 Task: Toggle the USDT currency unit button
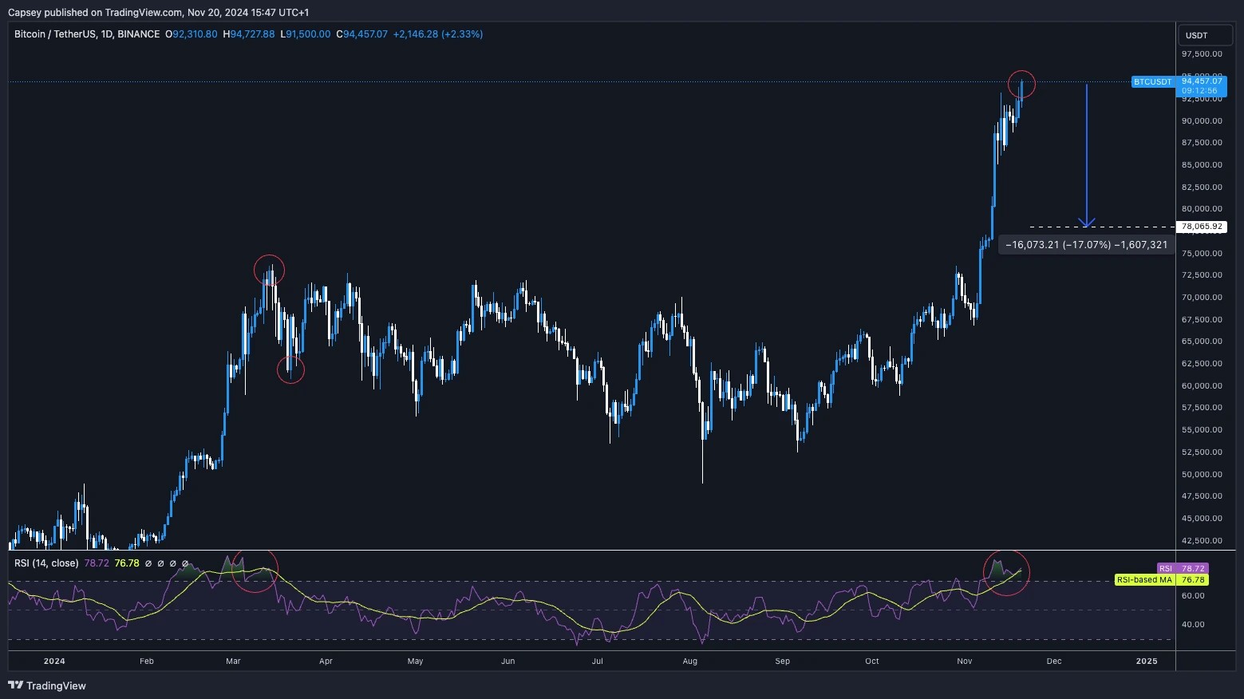tap(1205, 34)
